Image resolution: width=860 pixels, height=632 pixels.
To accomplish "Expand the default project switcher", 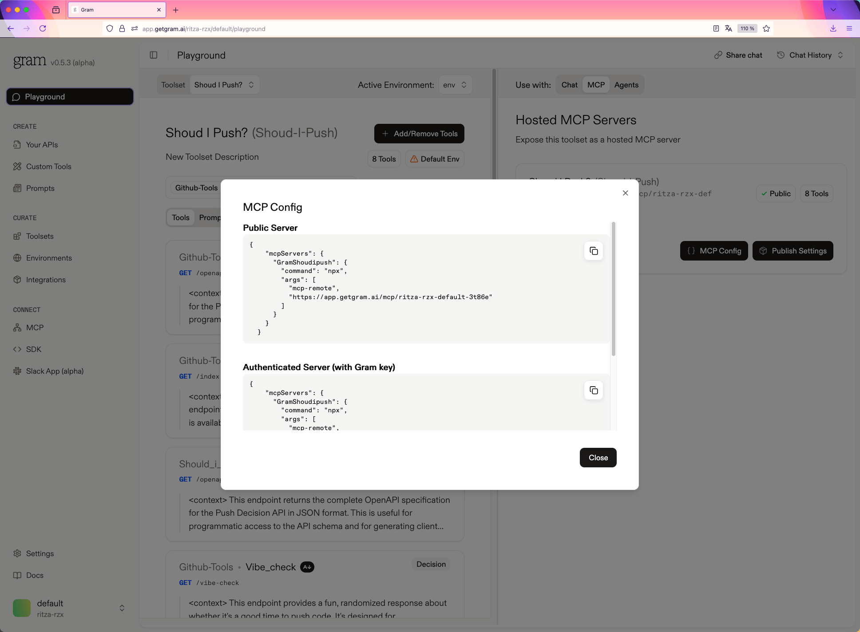I will tap(69, 608).
